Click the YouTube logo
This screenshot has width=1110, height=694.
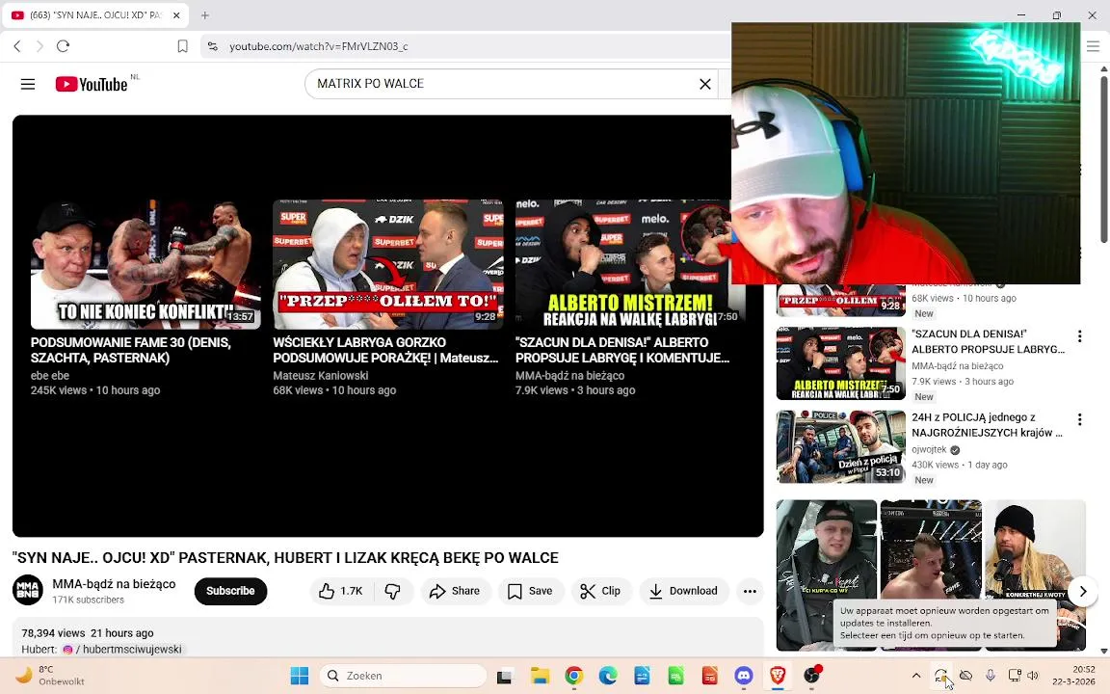click(x=92, y=84)
